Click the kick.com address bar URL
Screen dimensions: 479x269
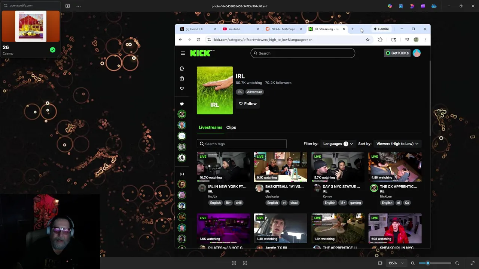pyautogui.click(x=263, y=40)
